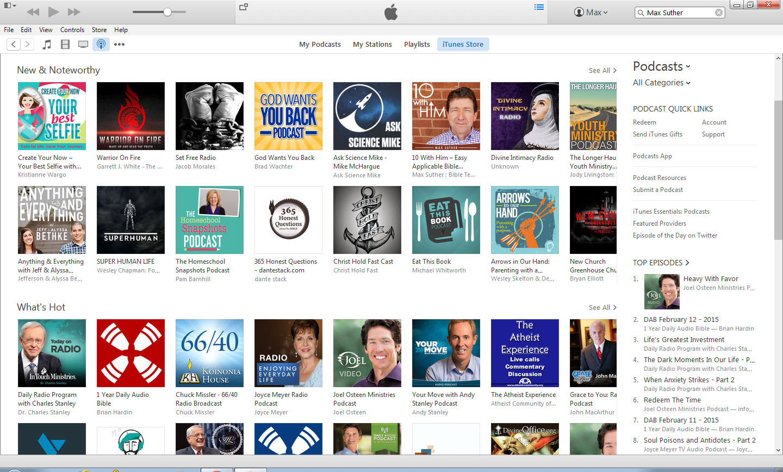Viewport: 783px width, 472px height.
Task: Open the 66/40 Koinonia House artwork
Action: pos(209,353)
